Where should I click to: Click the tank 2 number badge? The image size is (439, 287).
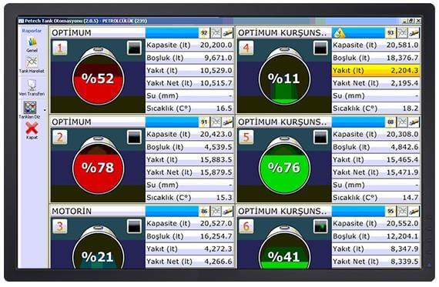click(60, 138)
